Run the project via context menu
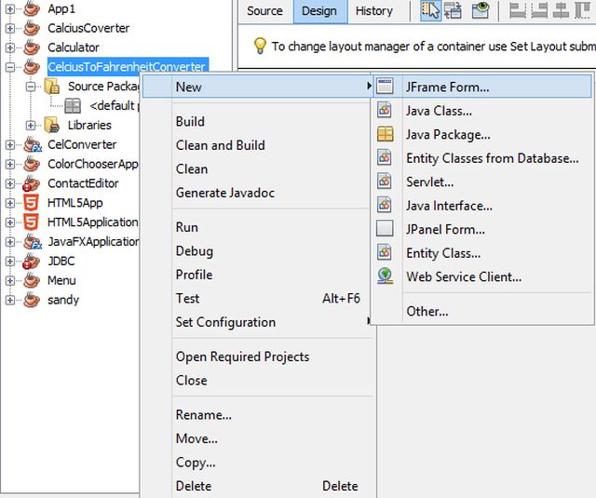The height and width of the screenshot is (498, 596). [x=257, y=227]
